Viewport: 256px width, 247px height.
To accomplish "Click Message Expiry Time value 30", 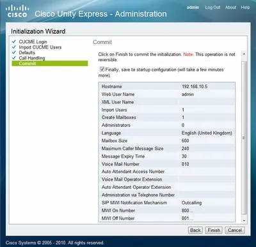I will click(x=184, y=156).
